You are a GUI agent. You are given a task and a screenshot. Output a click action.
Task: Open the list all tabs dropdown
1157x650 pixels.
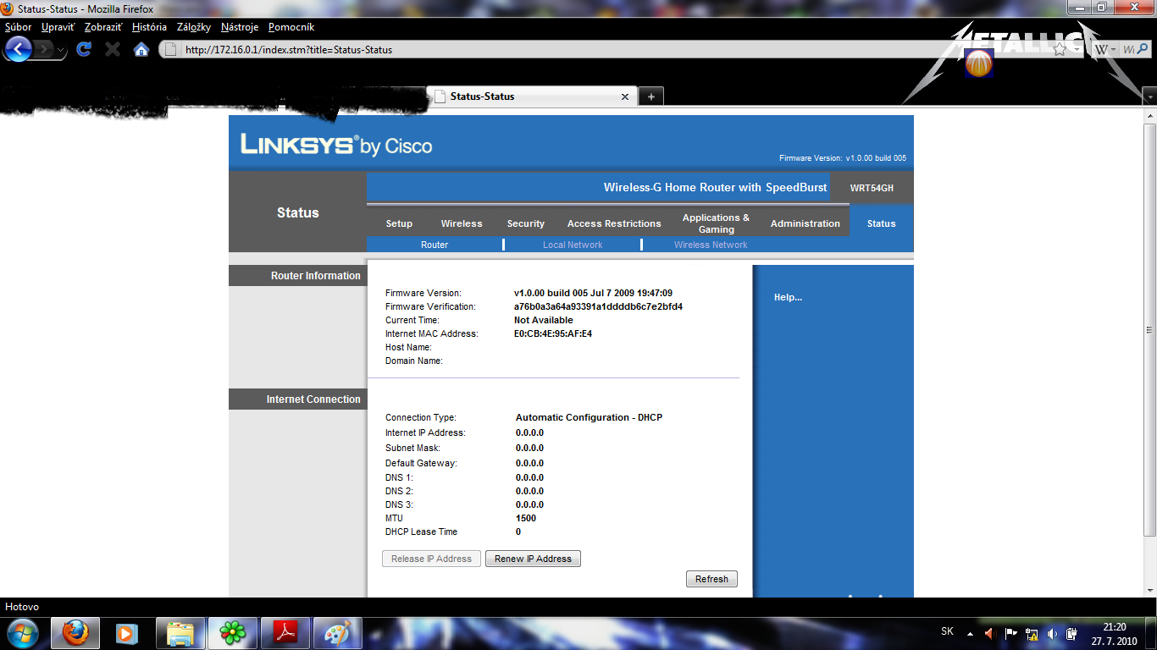tap(1149, 96)
